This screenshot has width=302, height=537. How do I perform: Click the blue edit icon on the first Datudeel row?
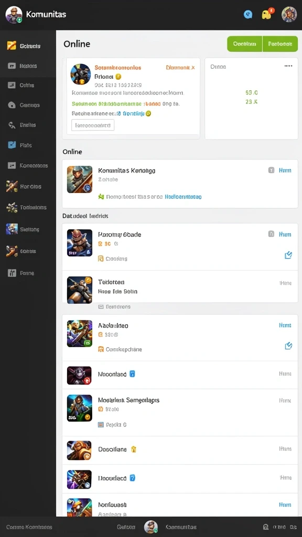click(288, 255)
